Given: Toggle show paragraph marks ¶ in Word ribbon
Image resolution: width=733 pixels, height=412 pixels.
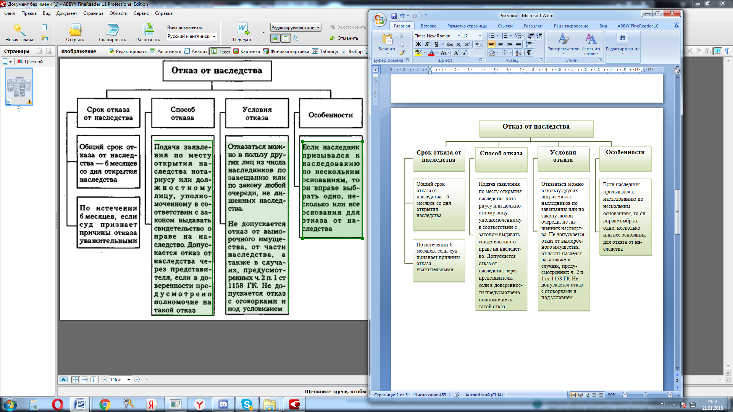Looking at the screenshot, I should point(529,53).
